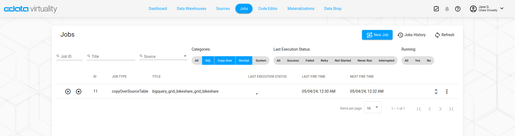Screen dimensions: 515x136
Task: Stop job 11 with the stop icon
Action: pyautogui.click(x=79, y=92)
